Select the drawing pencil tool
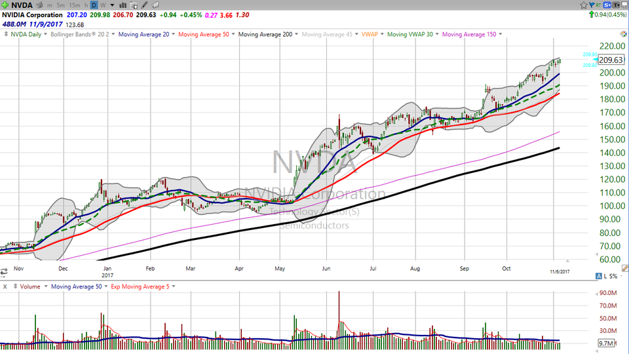 click(x=144, y=5)
